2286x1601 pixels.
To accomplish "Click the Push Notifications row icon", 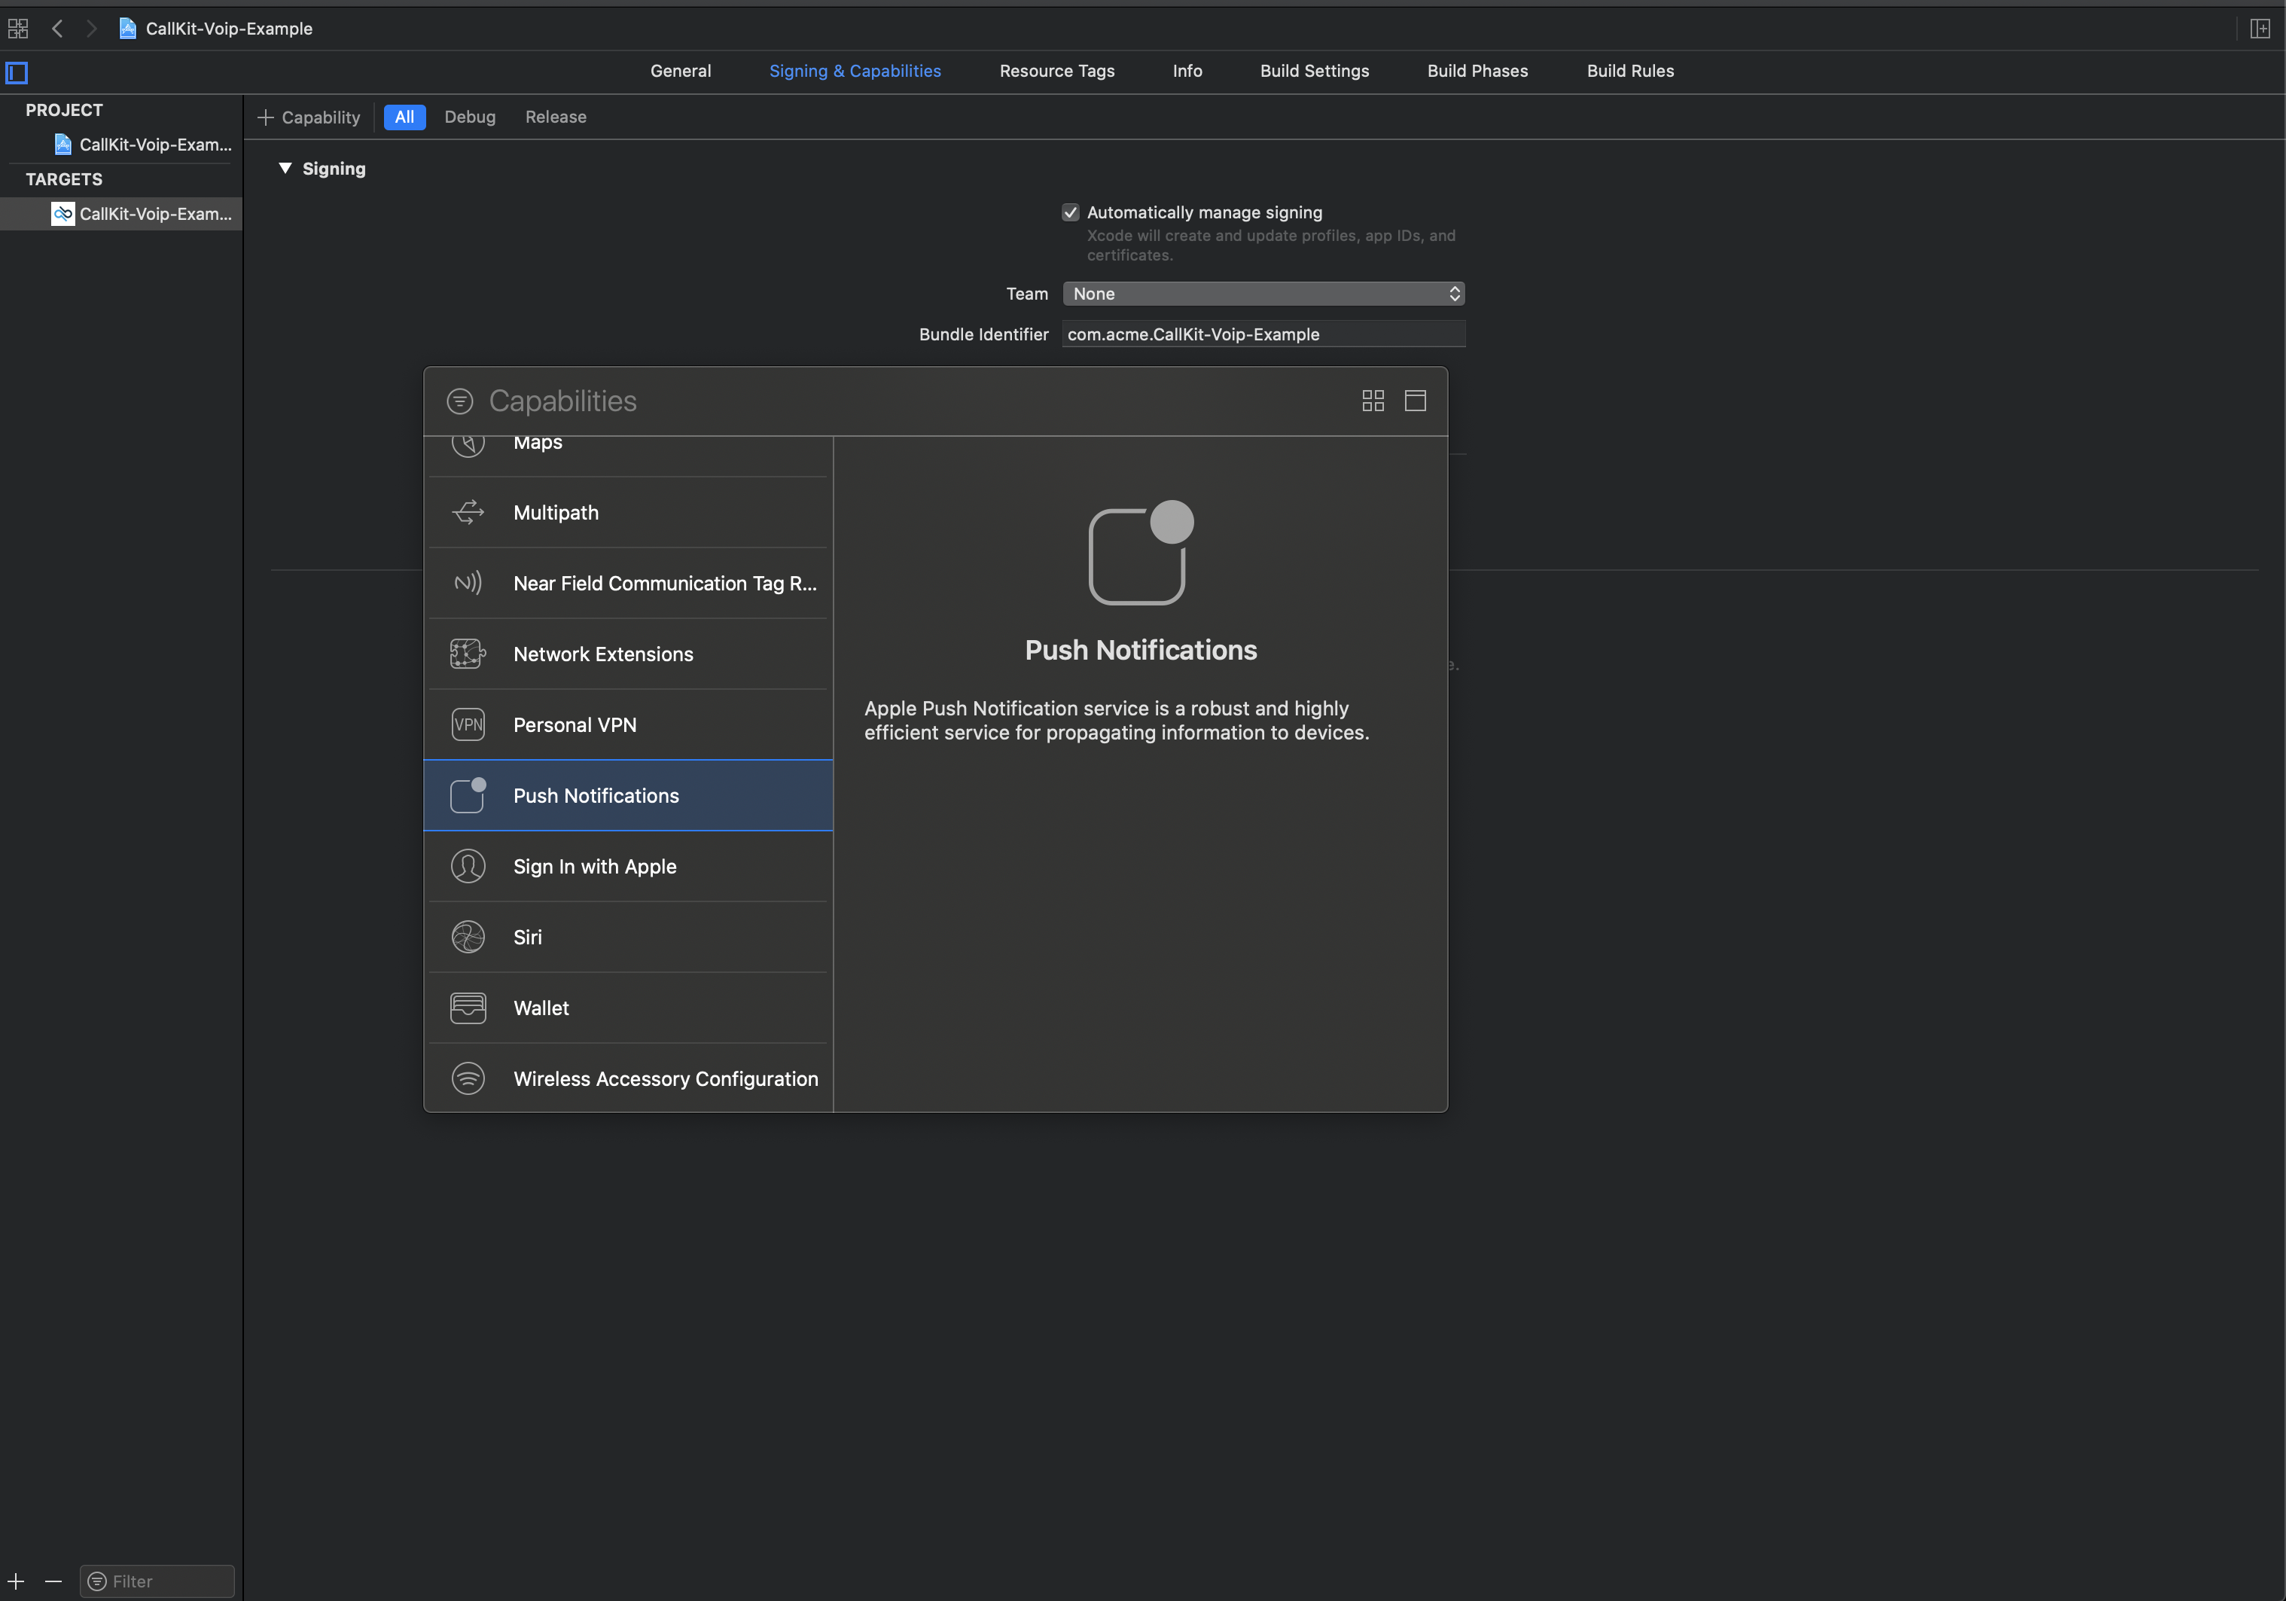I will pos(468,795).
